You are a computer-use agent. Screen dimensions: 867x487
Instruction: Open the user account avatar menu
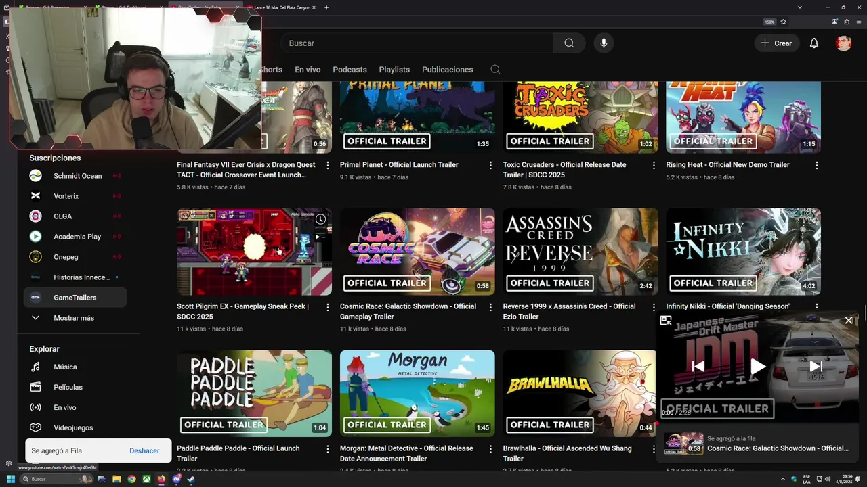[843, 43]
